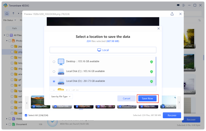206x131 pixels.
Task: Open the 1920x1080 thumbnail in filmstrip
Action: pos(40,102)
